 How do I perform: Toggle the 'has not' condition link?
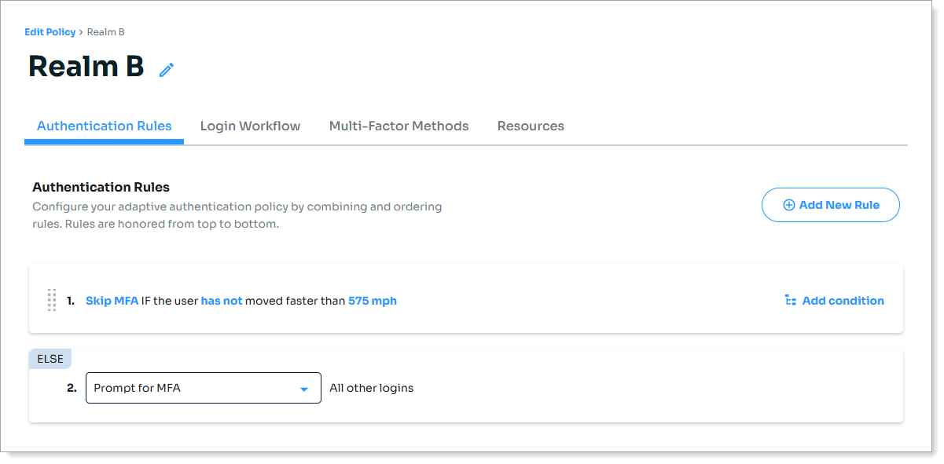pos(222,301)
